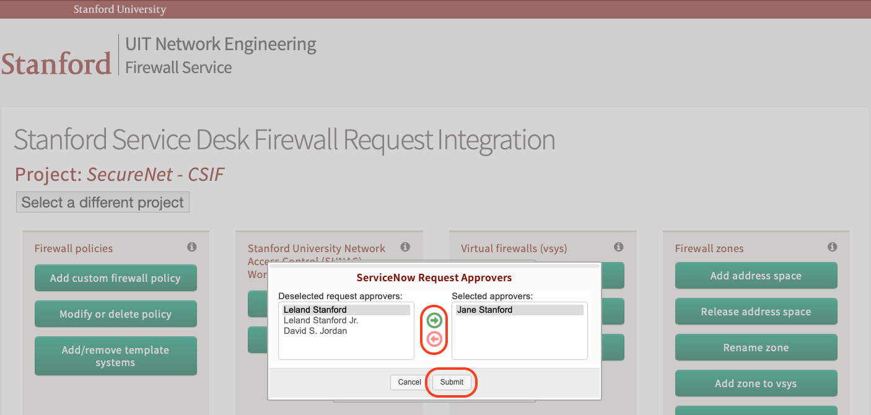Click the Virtual firewalls (vsys) heading
This screenshot has width=871, height=415.
pos(514,248)
